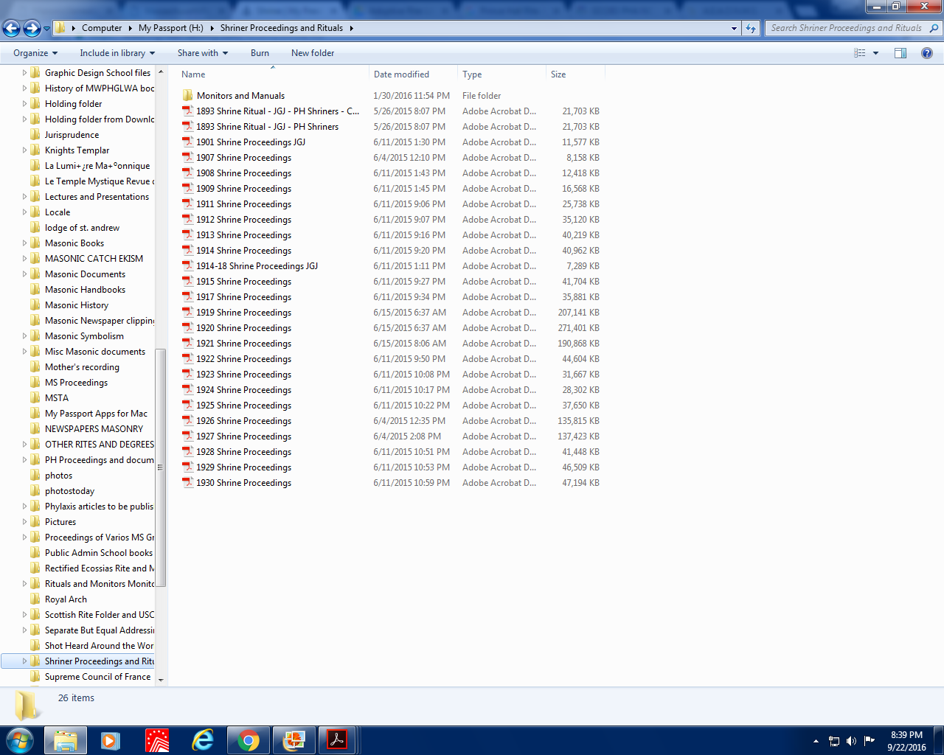This screenshot has width=944, height=755.
Task: Open the Include in library dropdown
Action: tap(117, 53)
